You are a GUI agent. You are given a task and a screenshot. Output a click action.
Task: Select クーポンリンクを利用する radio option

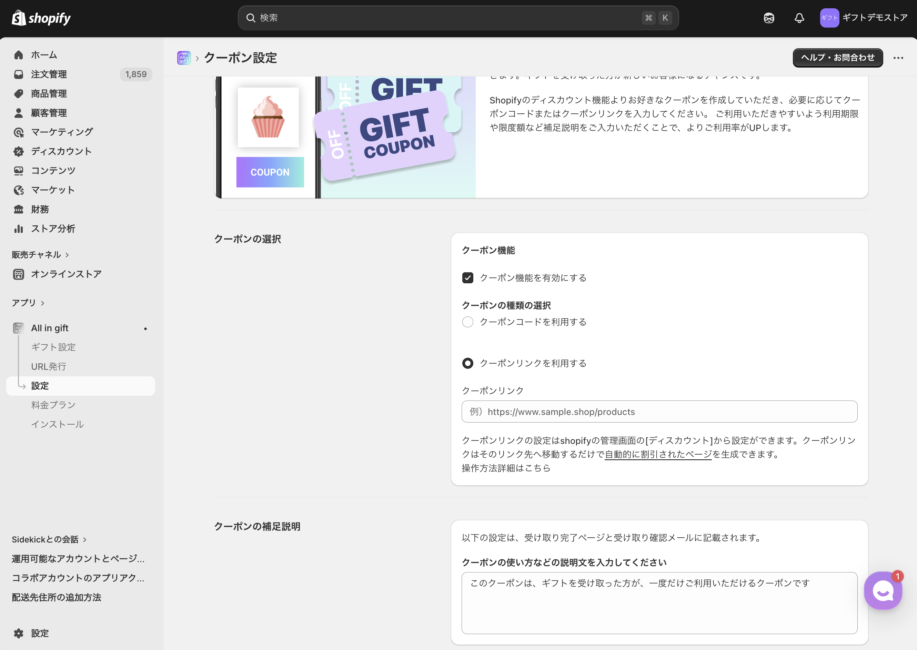[x=467, y=363]
